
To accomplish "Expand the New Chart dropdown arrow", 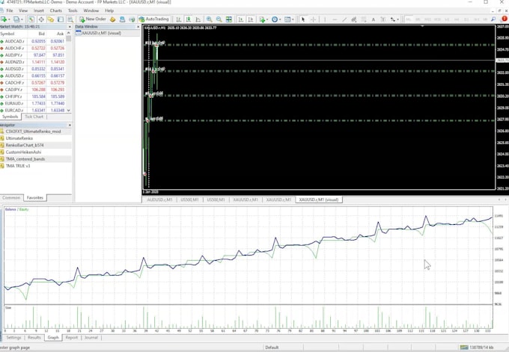I will 9,19.
